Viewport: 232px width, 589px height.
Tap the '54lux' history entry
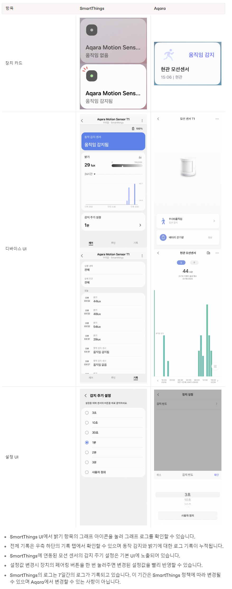point(113,325)
